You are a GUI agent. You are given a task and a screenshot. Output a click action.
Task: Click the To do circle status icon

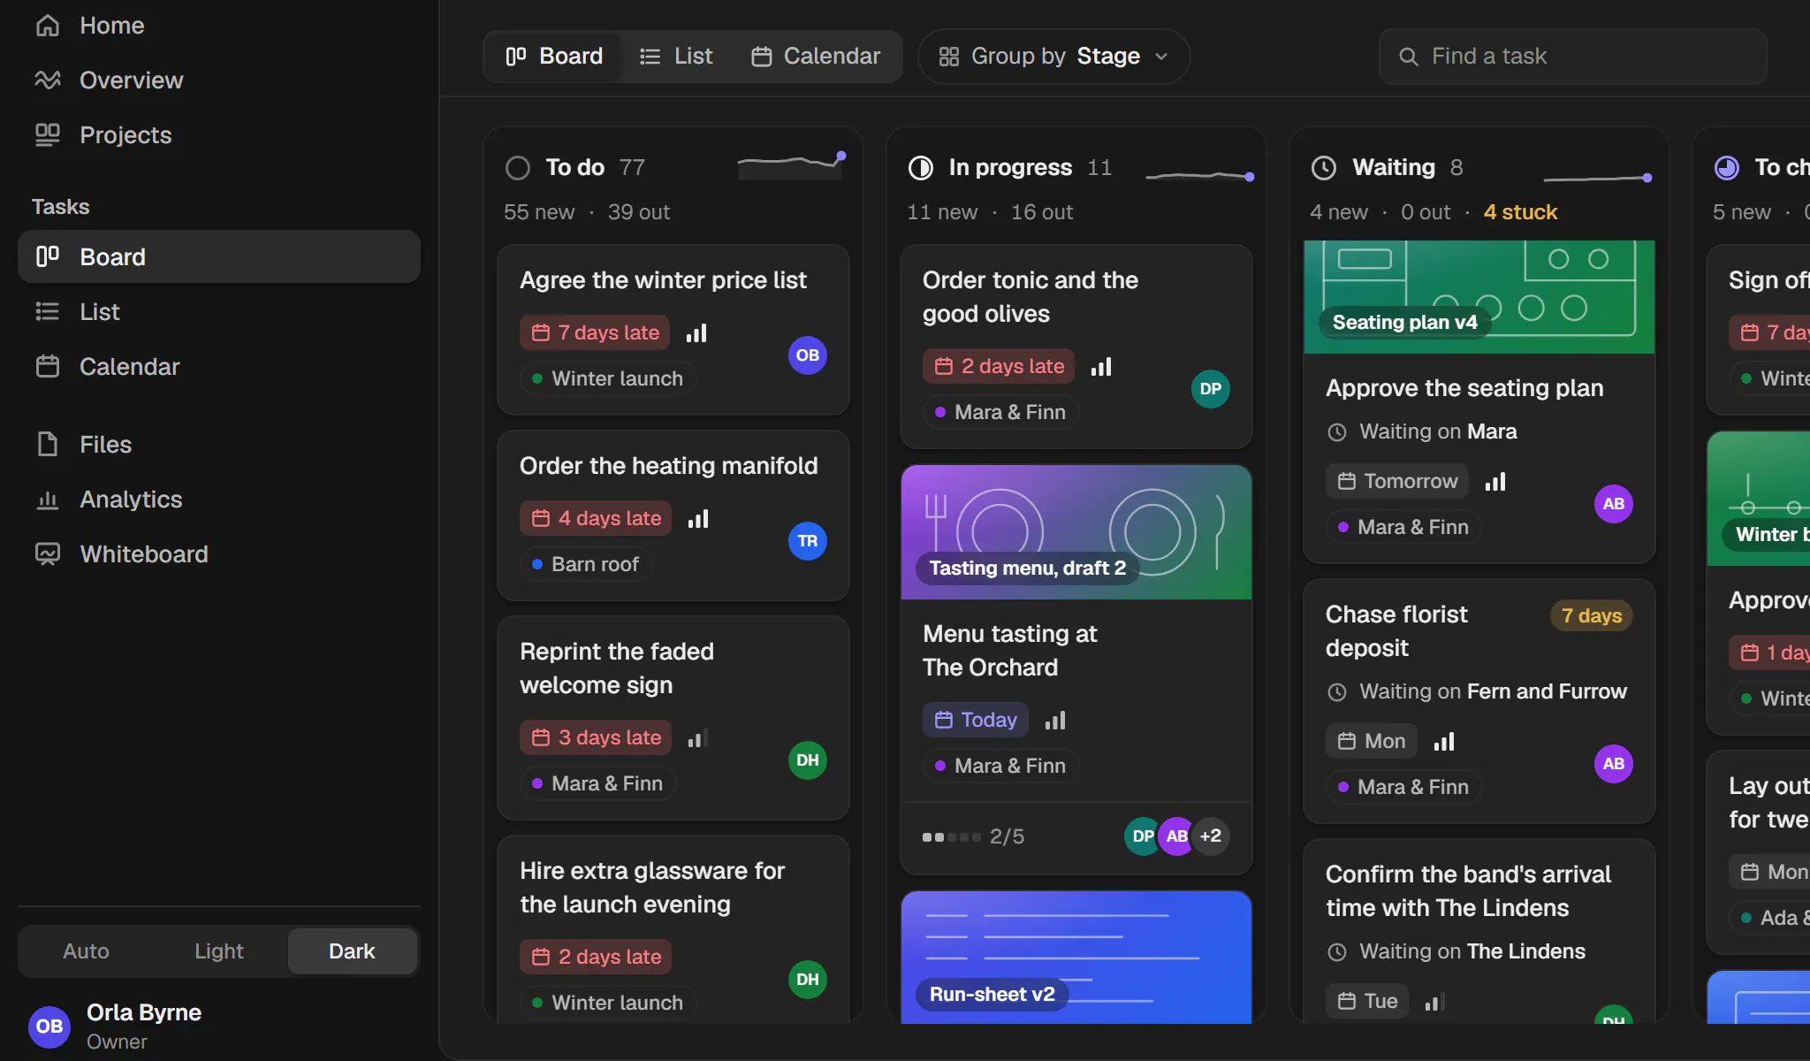click(517, 168)
